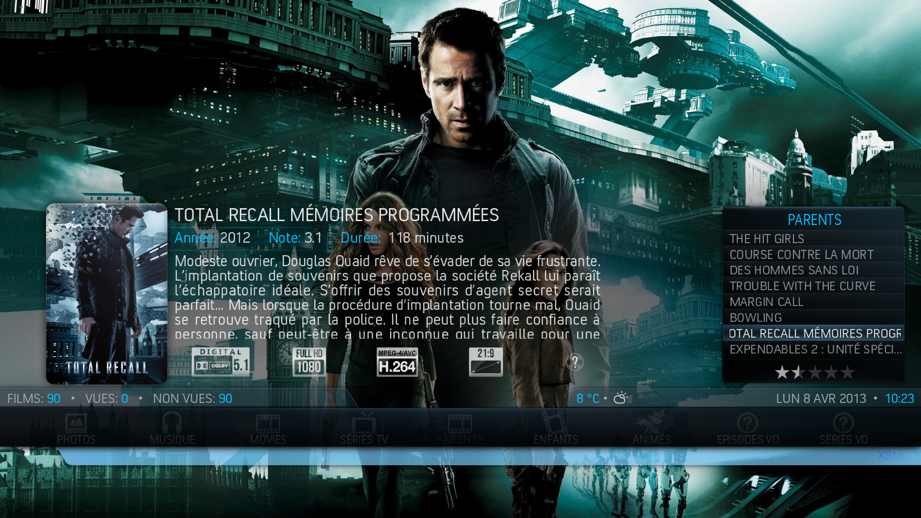Select COURSE CONTRE LA MORT movie

coord(814,254)
